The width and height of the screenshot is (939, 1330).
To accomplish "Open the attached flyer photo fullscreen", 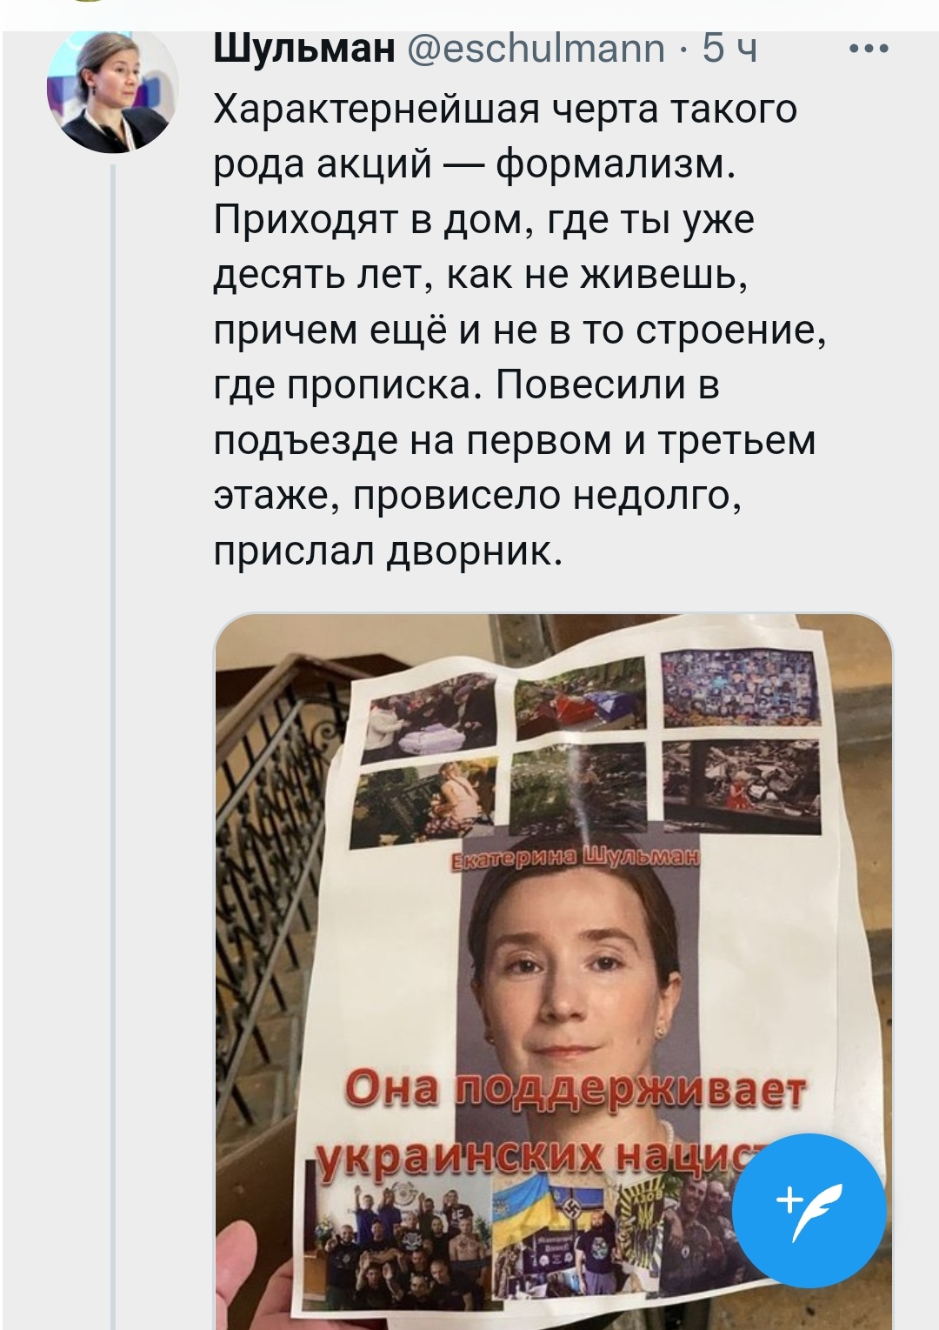I will 553,972.
